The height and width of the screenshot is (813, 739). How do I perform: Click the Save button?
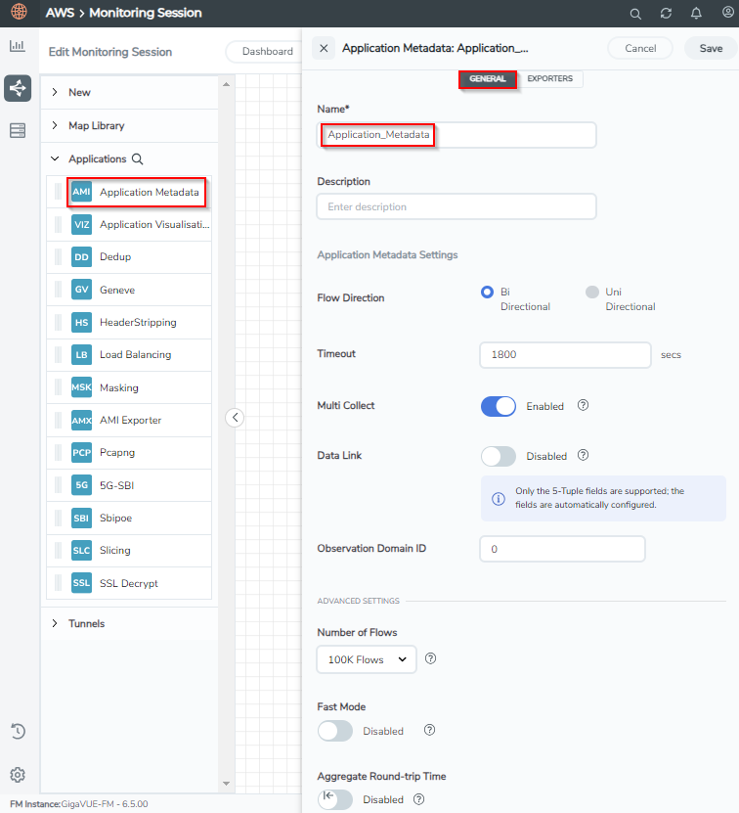pos(711,48)
